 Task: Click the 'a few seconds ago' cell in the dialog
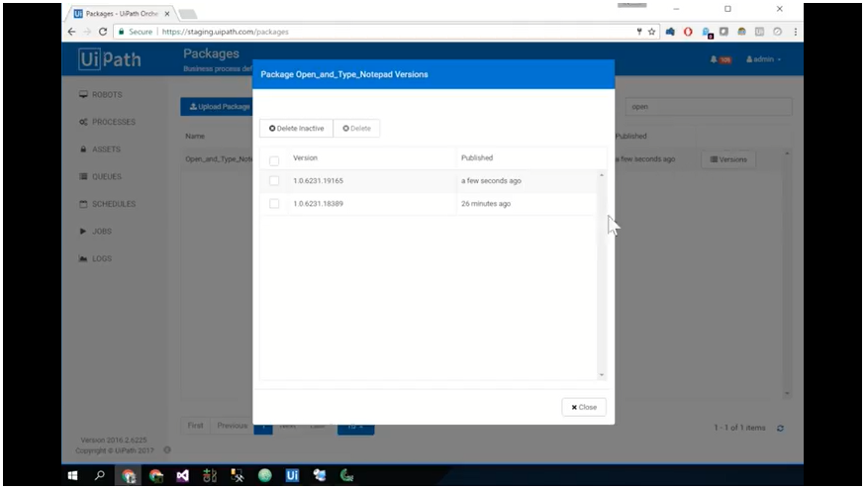click(x=491, y=181)
